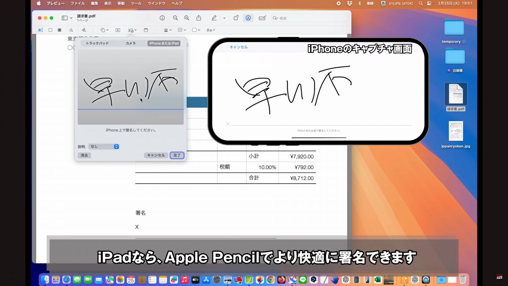Click the 検索 search field

point(309,18)
